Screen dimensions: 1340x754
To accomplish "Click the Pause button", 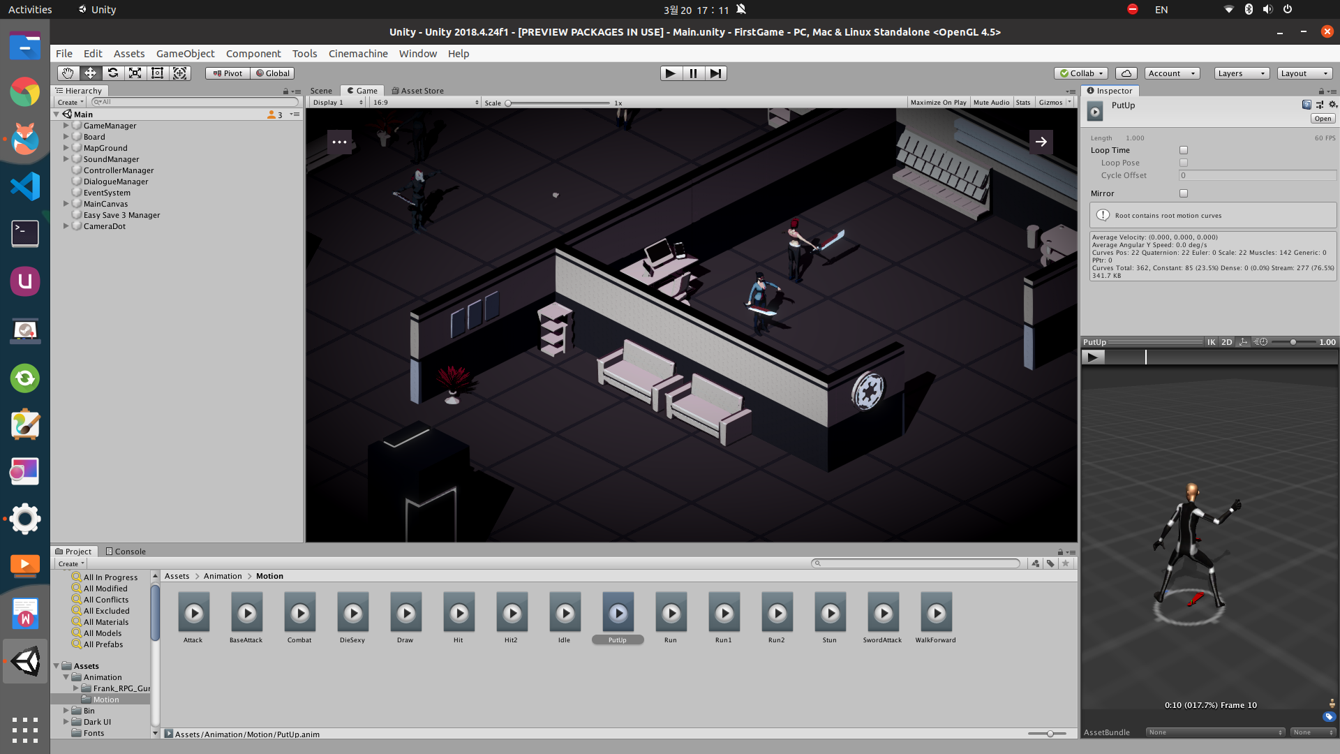I will pos(693,73).
